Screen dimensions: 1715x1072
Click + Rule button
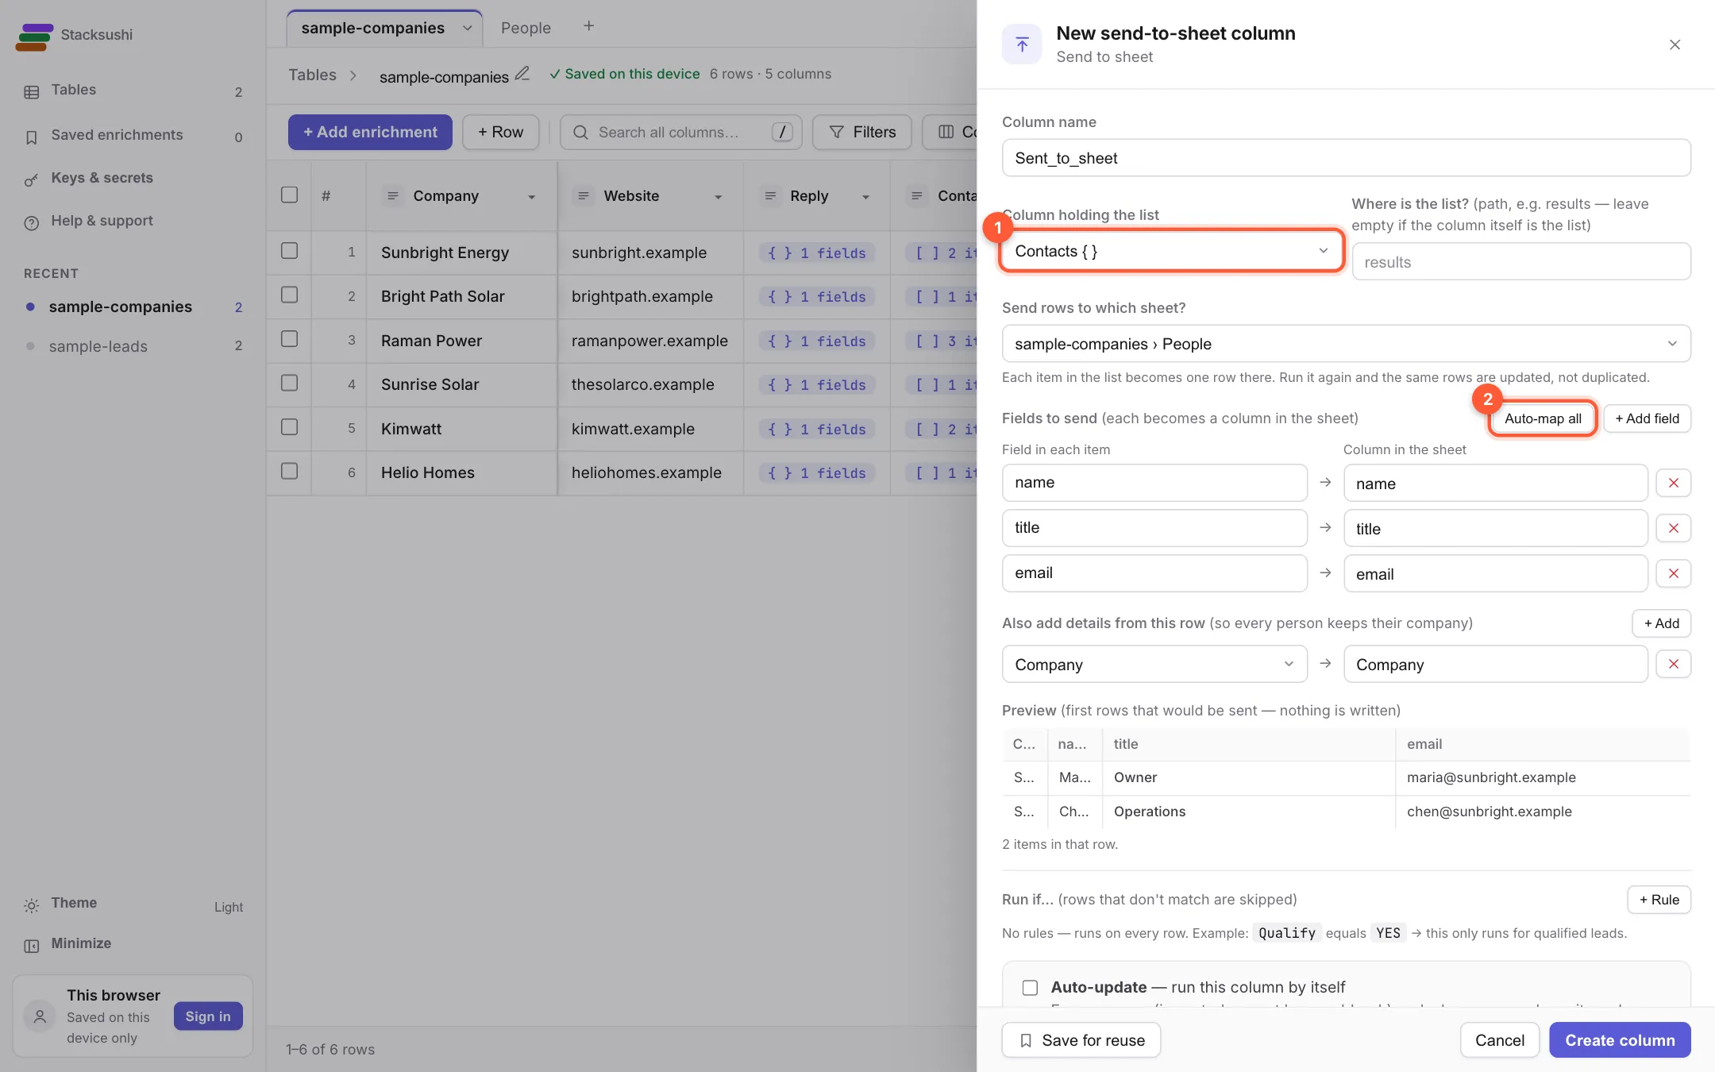[1659, 900]
